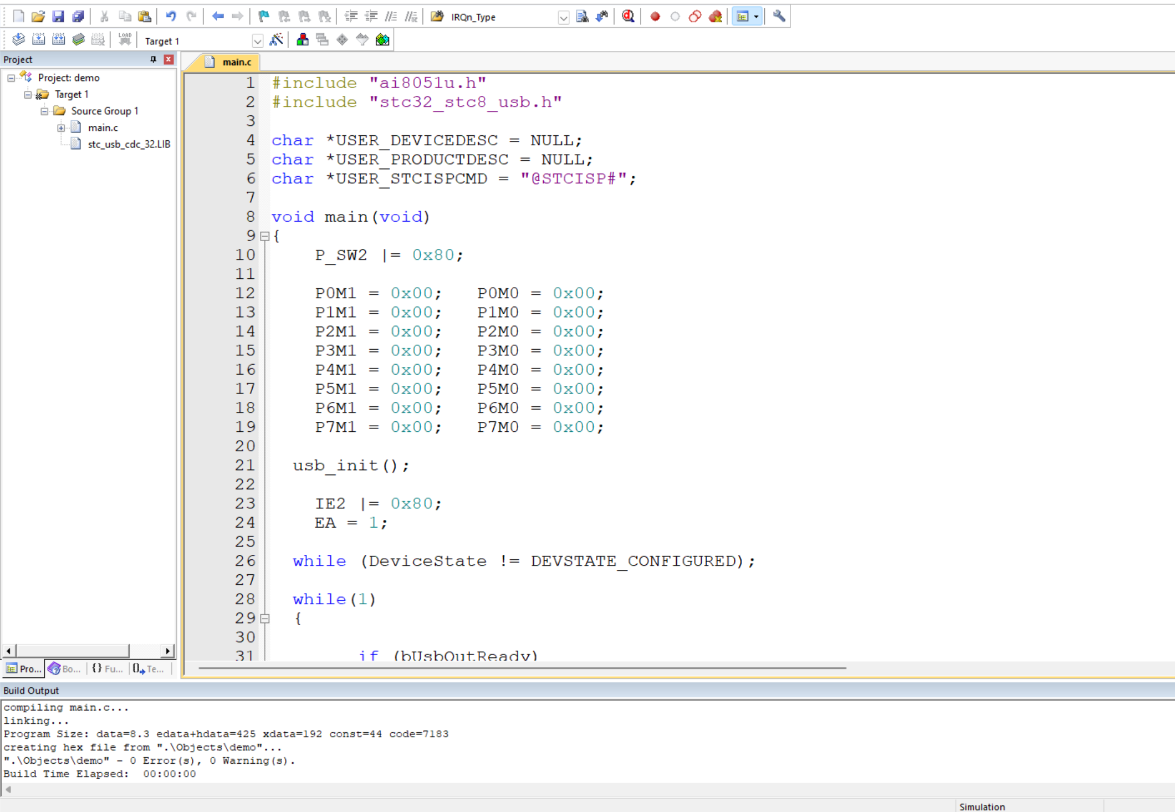
Task: Switch to the Functions tab
Action: [x=108, y=669]
